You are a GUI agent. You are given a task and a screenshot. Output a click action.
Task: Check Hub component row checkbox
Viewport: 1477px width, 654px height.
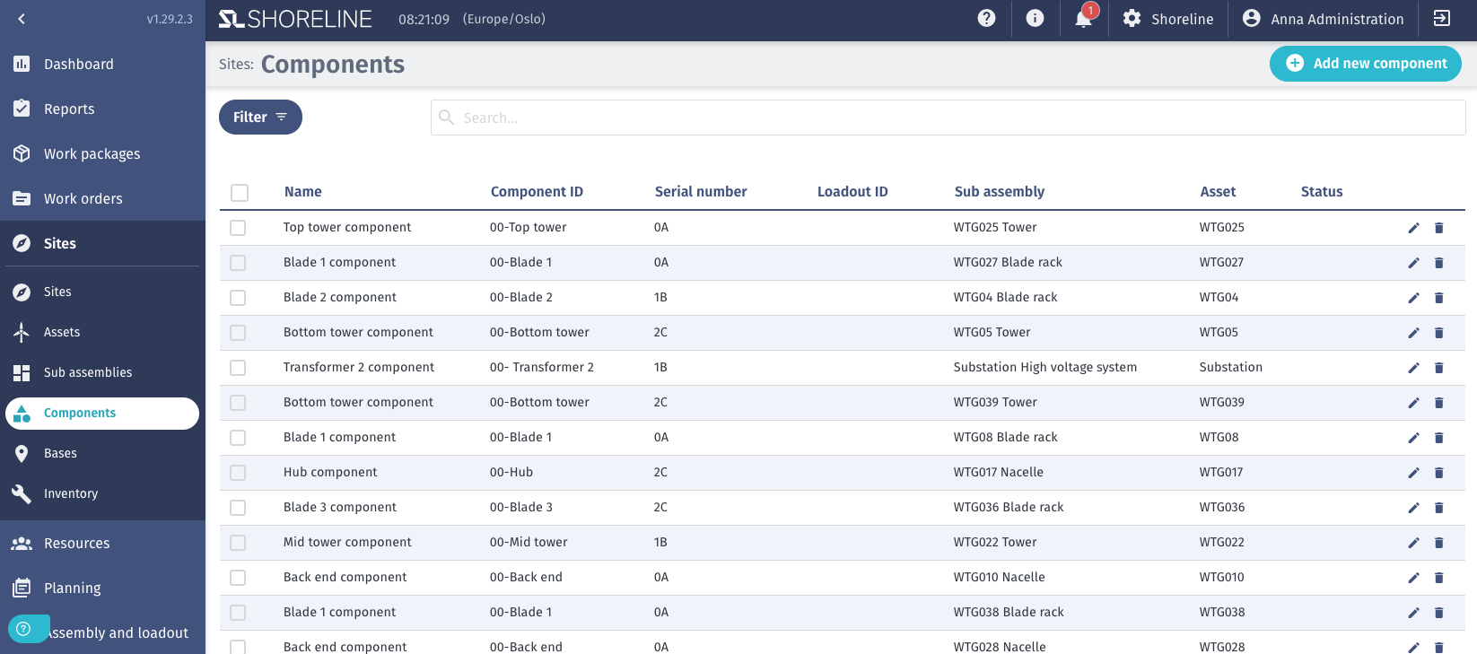pyautogui.click(x=238, y=473)
